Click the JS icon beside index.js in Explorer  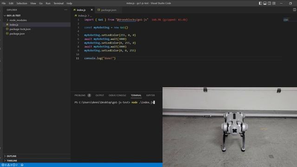click(x=7, y=25)
